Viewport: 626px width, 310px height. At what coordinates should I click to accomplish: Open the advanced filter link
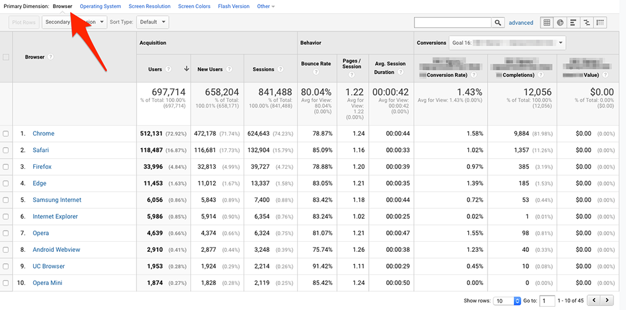coord(521,22)
